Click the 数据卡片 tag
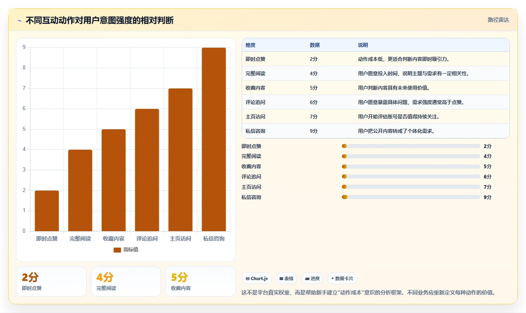526x313 pixels. pyautogui.click(x=342, y=278)
